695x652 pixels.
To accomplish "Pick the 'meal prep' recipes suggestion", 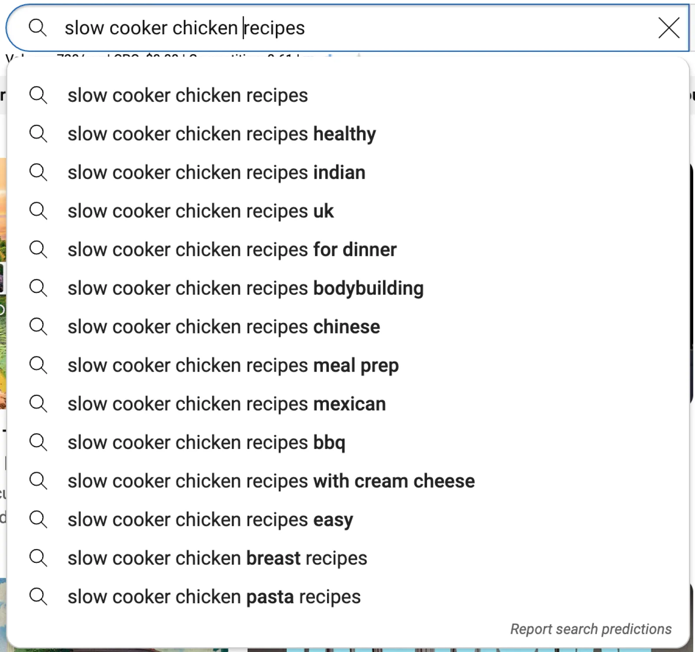I will coord(233,366).
